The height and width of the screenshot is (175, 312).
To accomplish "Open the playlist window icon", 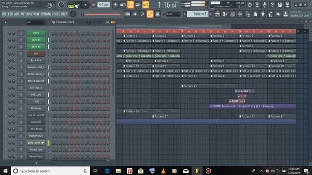I will point(217,14).
